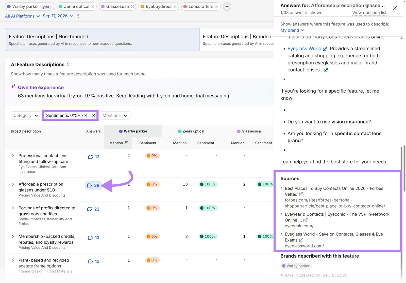This screenshot has width=406, height=283.
Task: Click info icon beside the date selector
Action: pyautogui.click(x=78, y=16)
